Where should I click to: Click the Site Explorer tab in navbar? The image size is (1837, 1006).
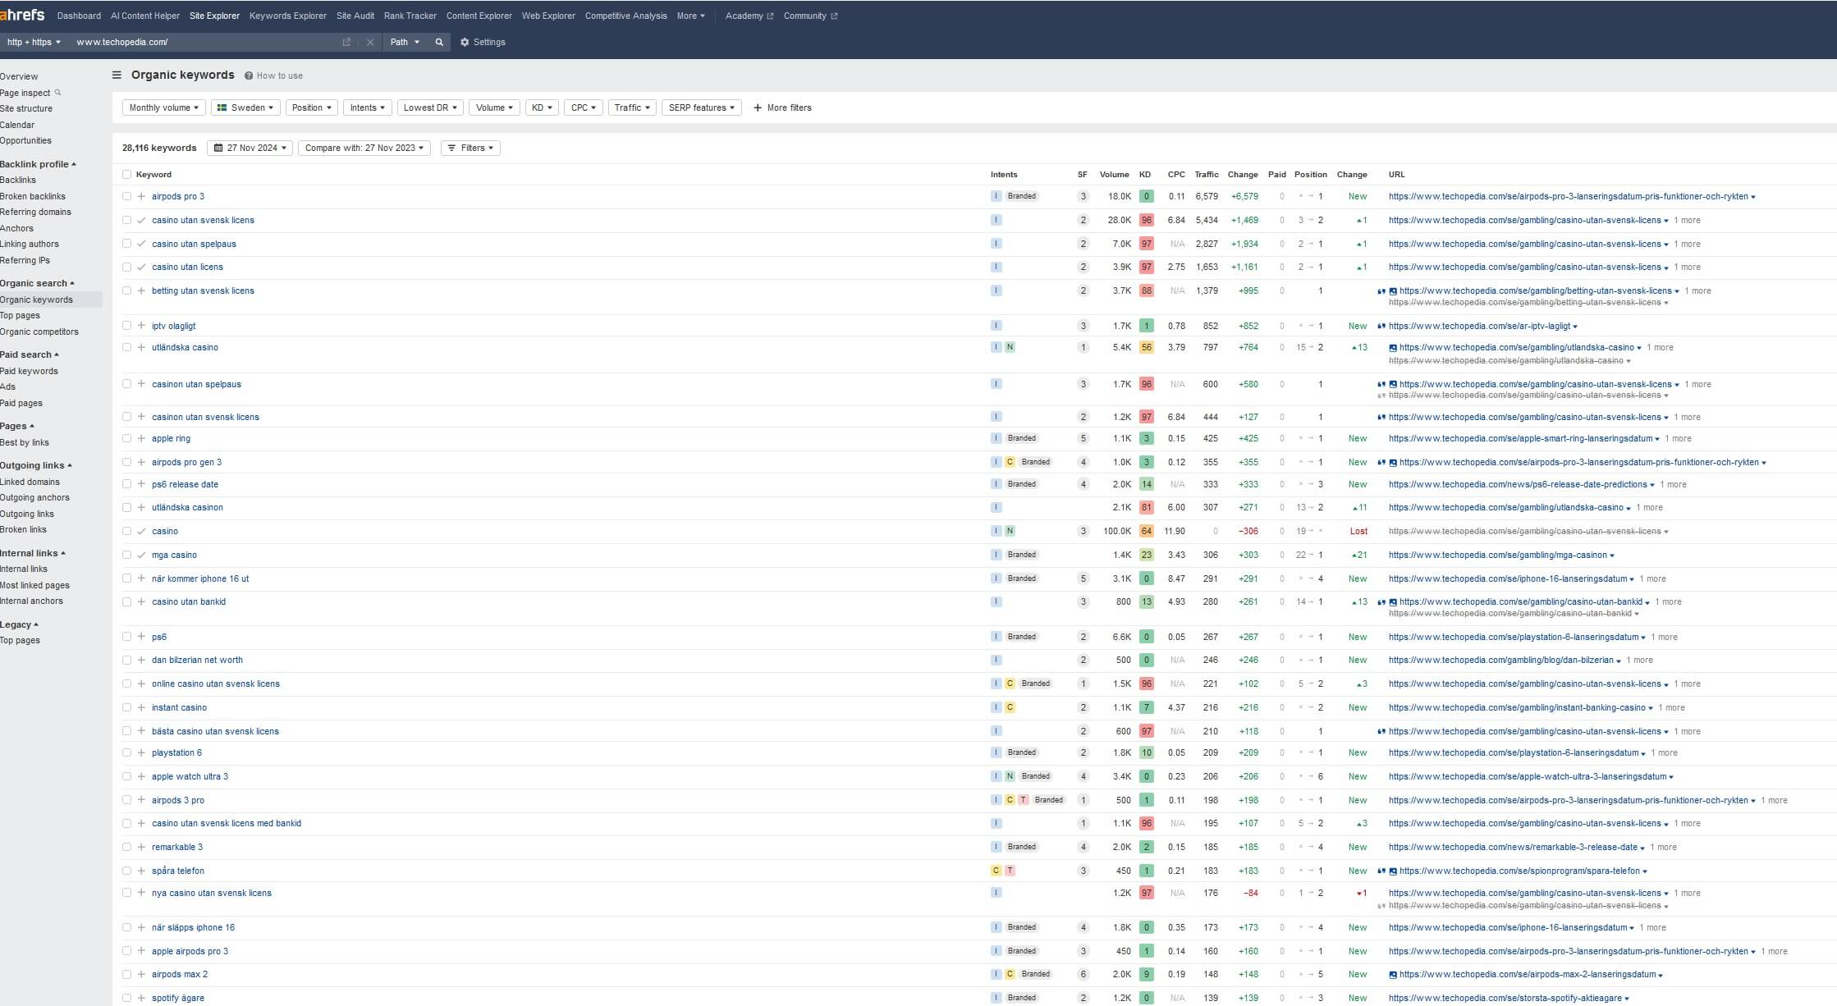click(214, 15)
